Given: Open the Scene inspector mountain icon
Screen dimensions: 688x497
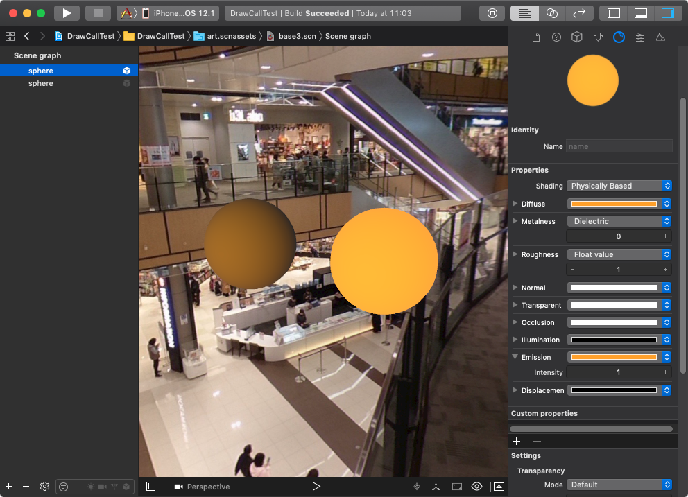Looking at the screenshot, I should [660, 37].
